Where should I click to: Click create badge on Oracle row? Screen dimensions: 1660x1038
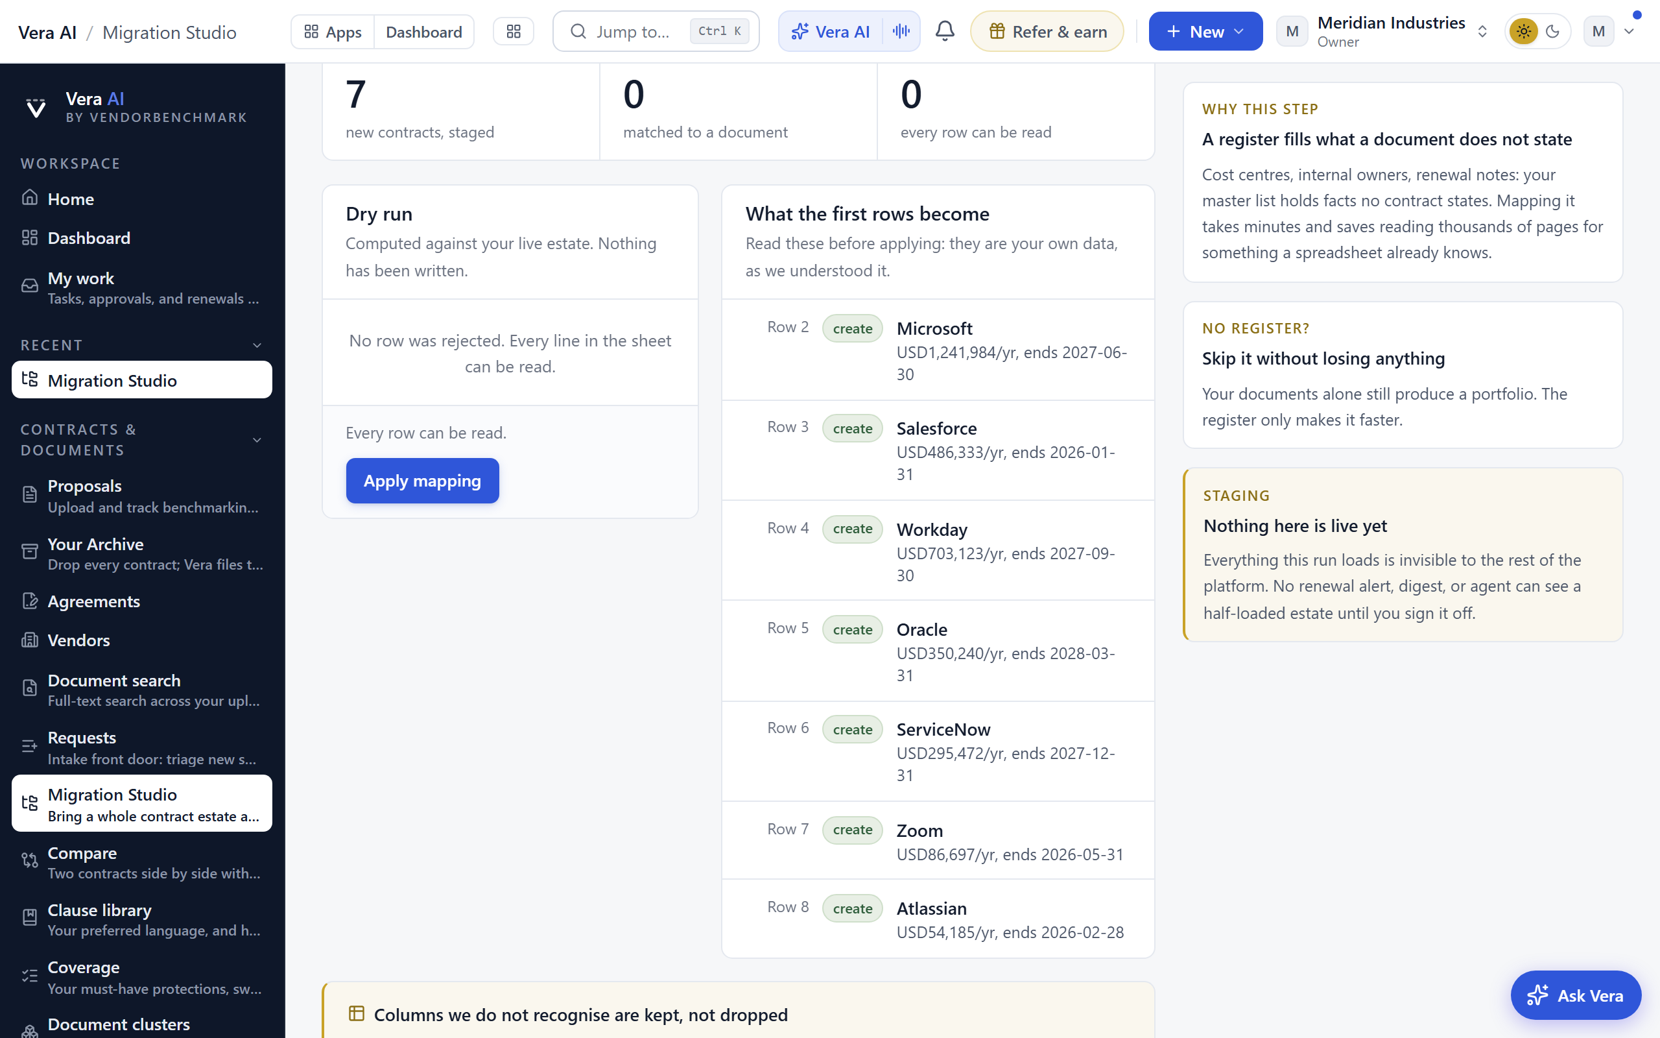click(853, 629)
